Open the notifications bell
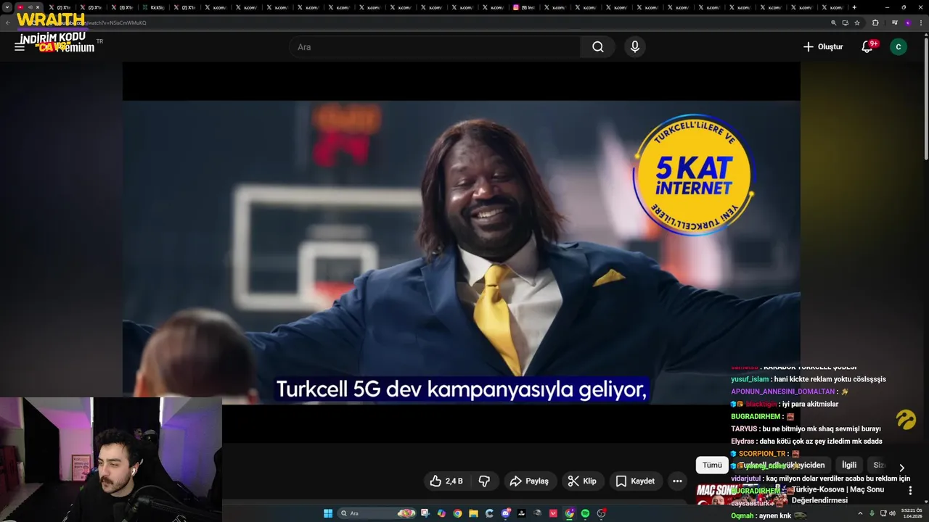Screen dimensions: 929x522 click(867, 46)
